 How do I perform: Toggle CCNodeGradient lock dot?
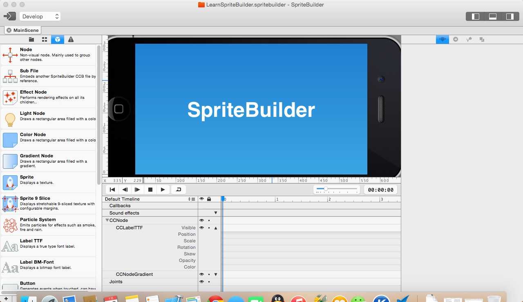(x=209, y=274)
